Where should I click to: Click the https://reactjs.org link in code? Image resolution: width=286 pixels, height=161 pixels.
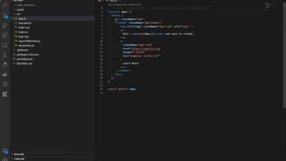click(x=146, y=49)
